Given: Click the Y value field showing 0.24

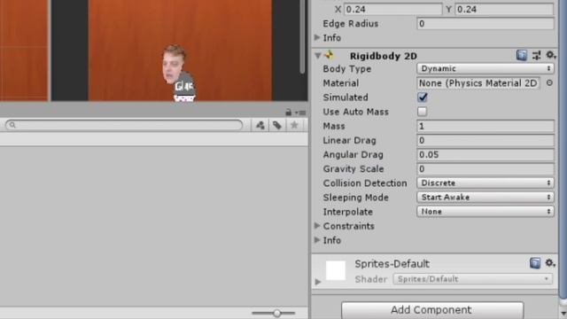Looking at the screenshot, I should (x=504, y=9).
